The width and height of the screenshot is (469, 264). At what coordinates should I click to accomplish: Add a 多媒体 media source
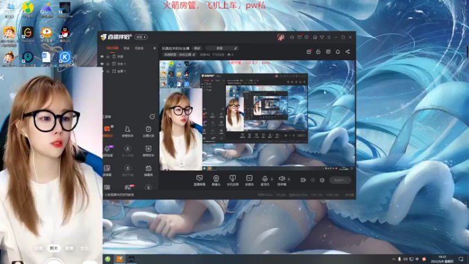(x=249, y=181)
